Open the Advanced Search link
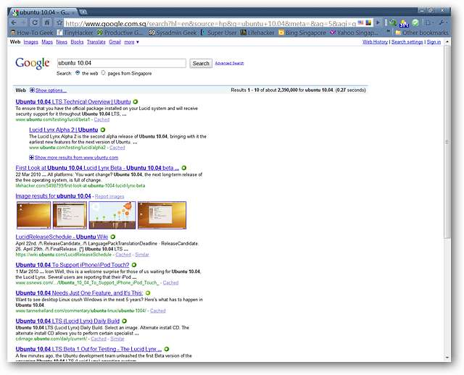The width and height of the screenshot is (464, 375). [229, 64]
